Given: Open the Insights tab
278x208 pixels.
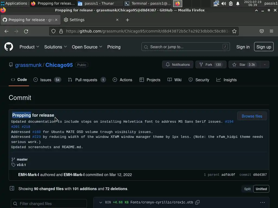Looking at the screenshot, I should tap(226, 80).
